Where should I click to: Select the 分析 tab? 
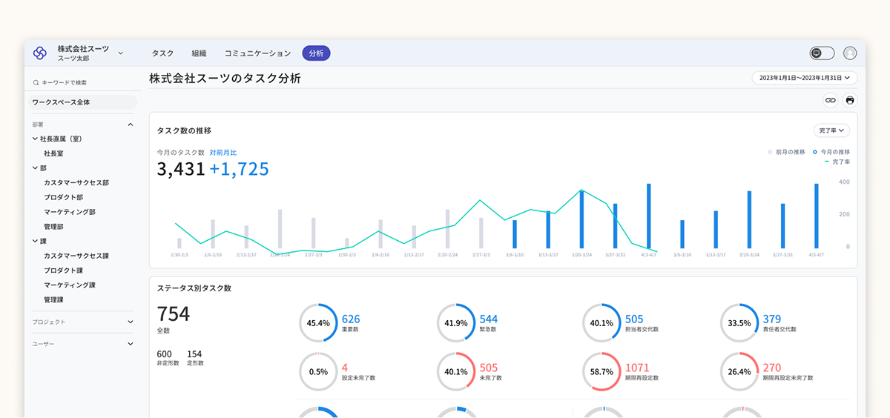[316, 53]
